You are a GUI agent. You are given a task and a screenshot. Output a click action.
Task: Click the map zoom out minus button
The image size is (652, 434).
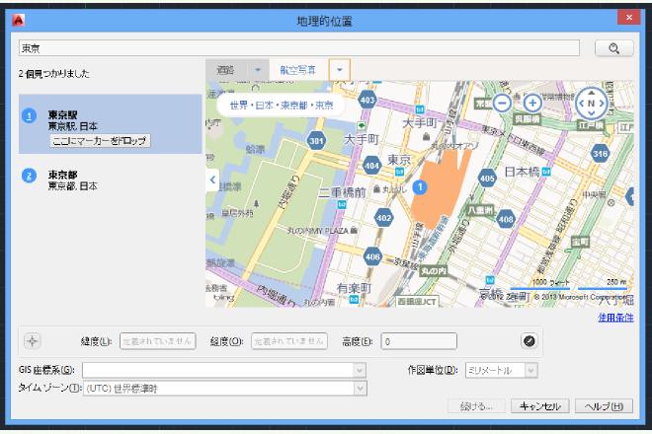coord(502,103)
